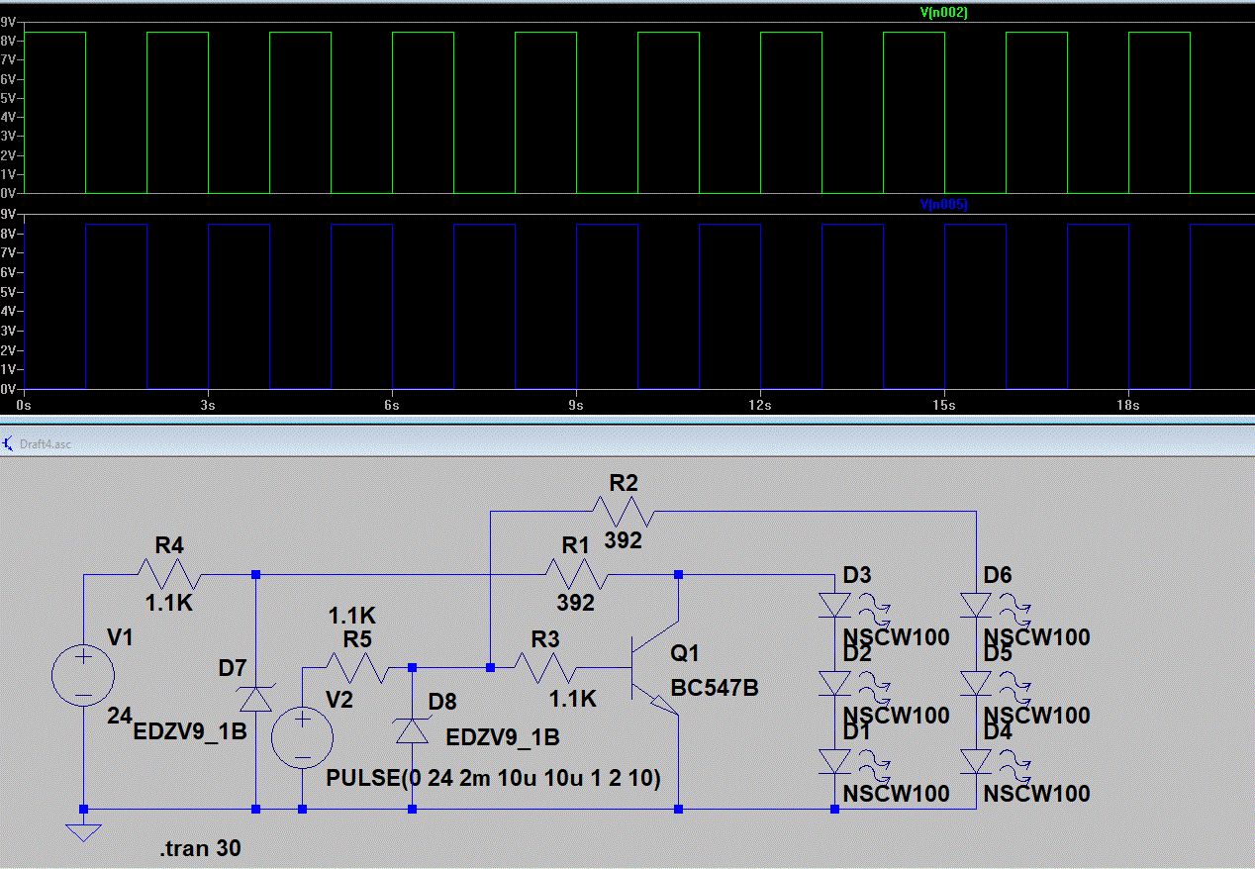The width and height of the screenshot is (1255, 869).
Task: Select the R2 resistor symbol
Action: tap(622, 512)
